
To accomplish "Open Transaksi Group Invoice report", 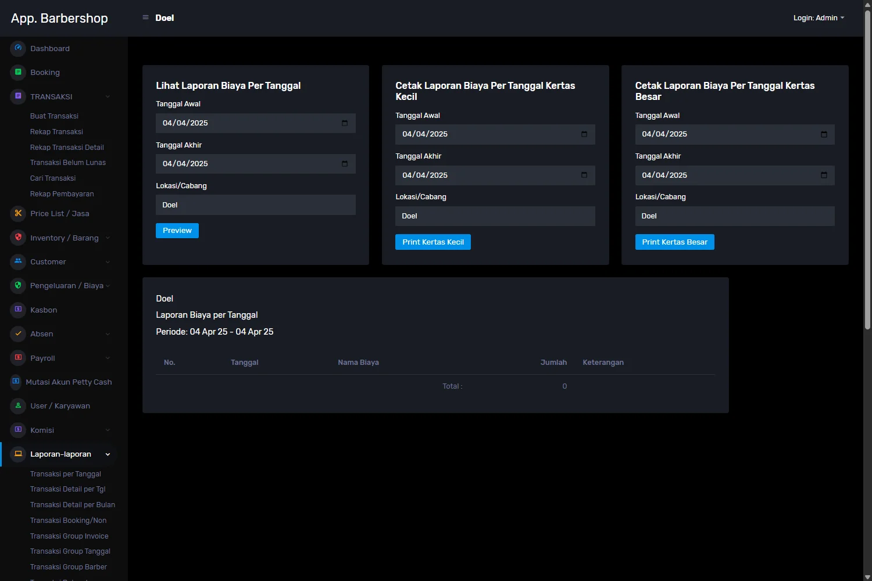I will [69, 536].
